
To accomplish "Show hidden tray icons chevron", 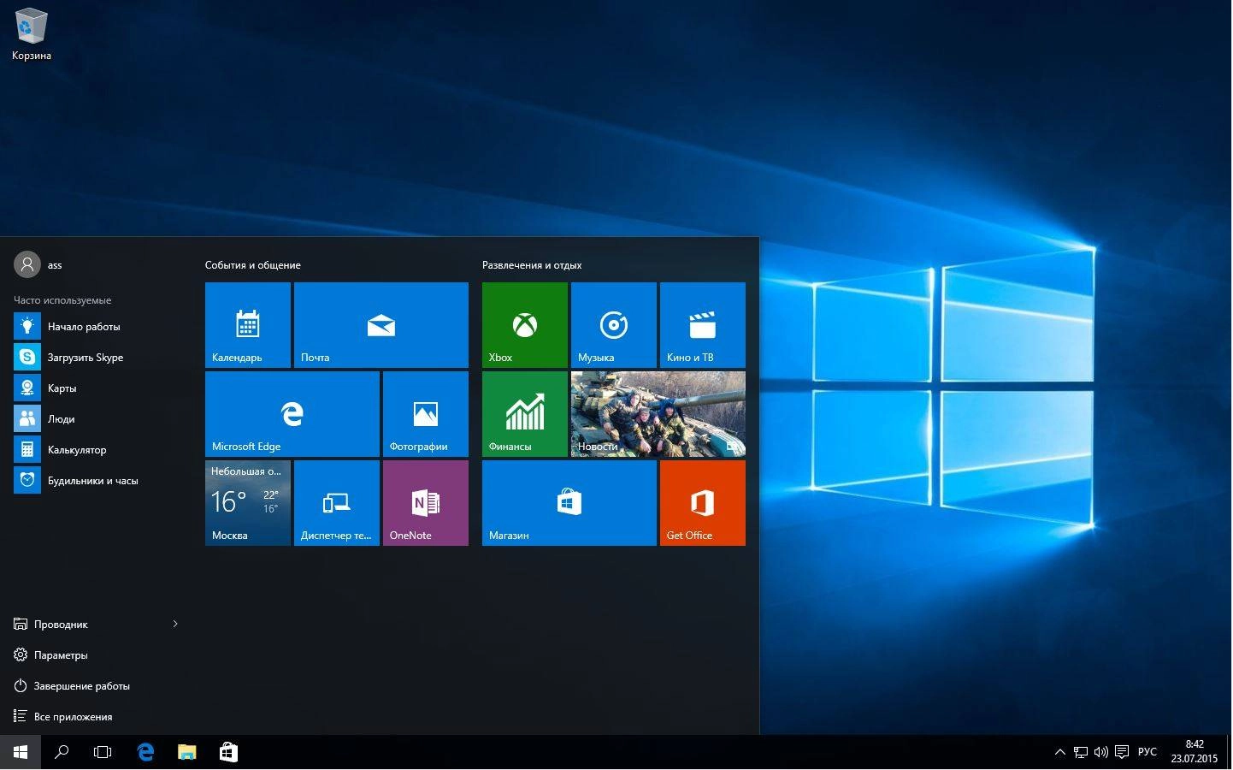I will pos(1060,753).
